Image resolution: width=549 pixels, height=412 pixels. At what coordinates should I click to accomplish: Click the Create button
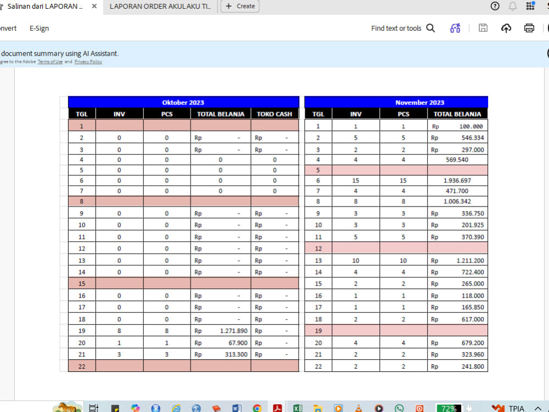click(x=240, y=6)
